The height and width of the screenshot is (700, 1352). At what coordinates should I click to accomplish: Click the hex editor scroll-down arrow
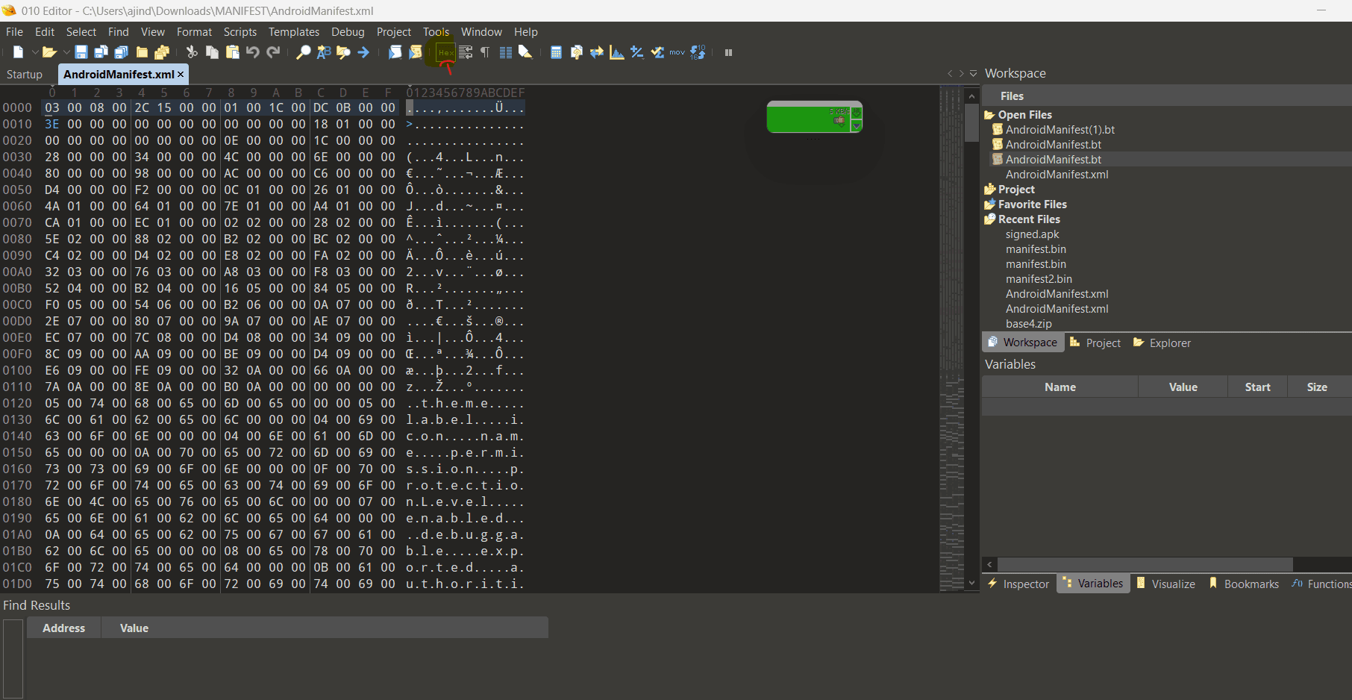971,583
